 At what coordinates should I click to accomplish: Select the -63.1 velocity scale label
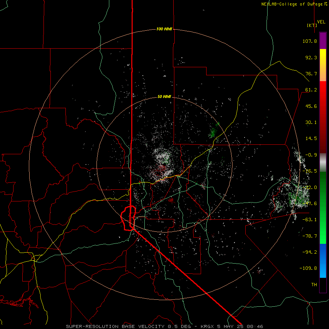pyautogui.click(x=310, y=220)
